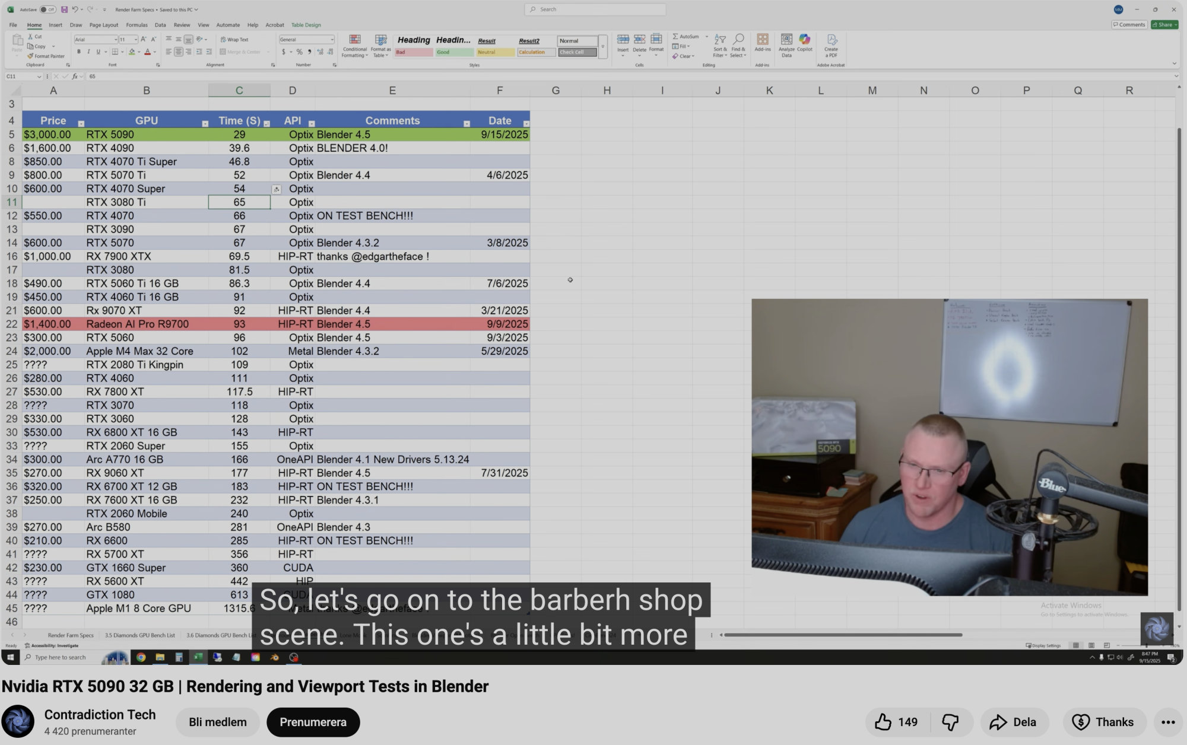Open the Date column filter dropdown

point(526,123)
